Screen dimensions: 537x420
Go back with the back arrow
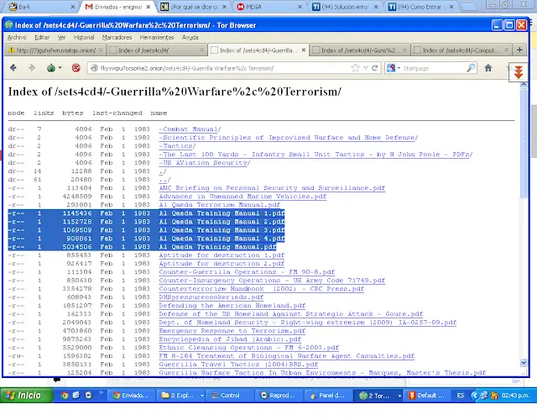tap(13, 68)
